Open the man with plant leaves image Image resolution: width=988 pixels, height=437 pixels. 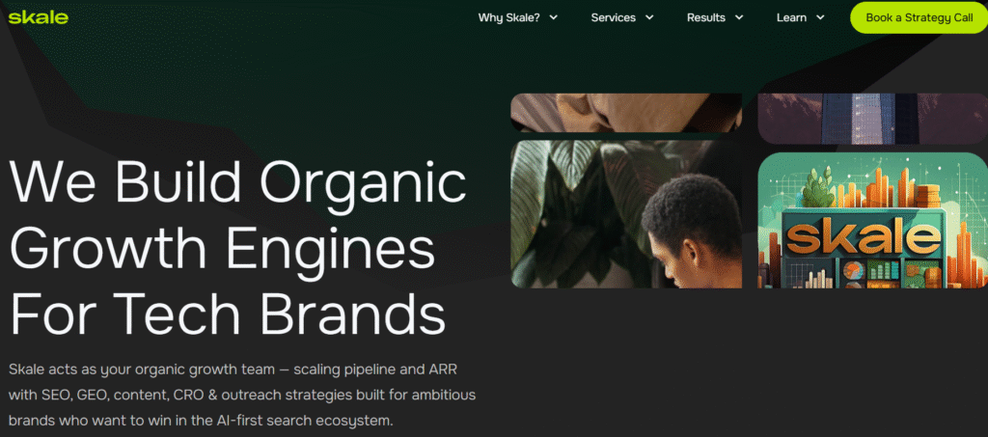[626, 214]
